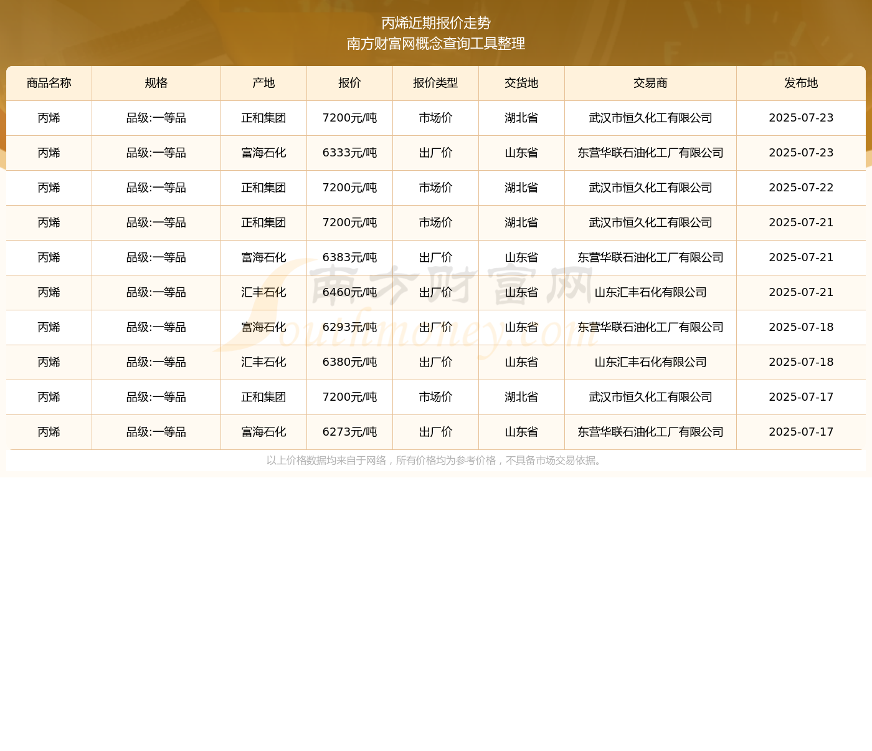This screenshot has width=872, height=751.
Task: Click the 6333元/吨 price cell
Action: coord(349,153)
